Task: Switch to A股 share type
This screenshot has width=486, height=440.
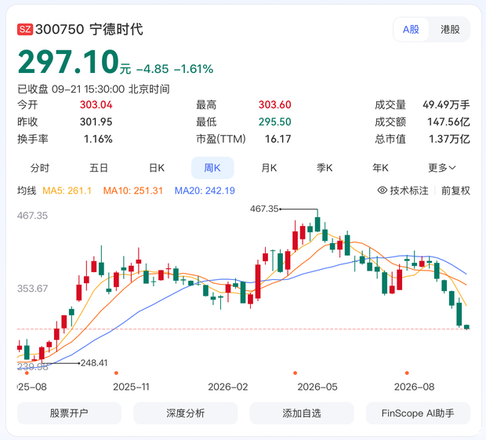Action: click(x=411, y=30)
